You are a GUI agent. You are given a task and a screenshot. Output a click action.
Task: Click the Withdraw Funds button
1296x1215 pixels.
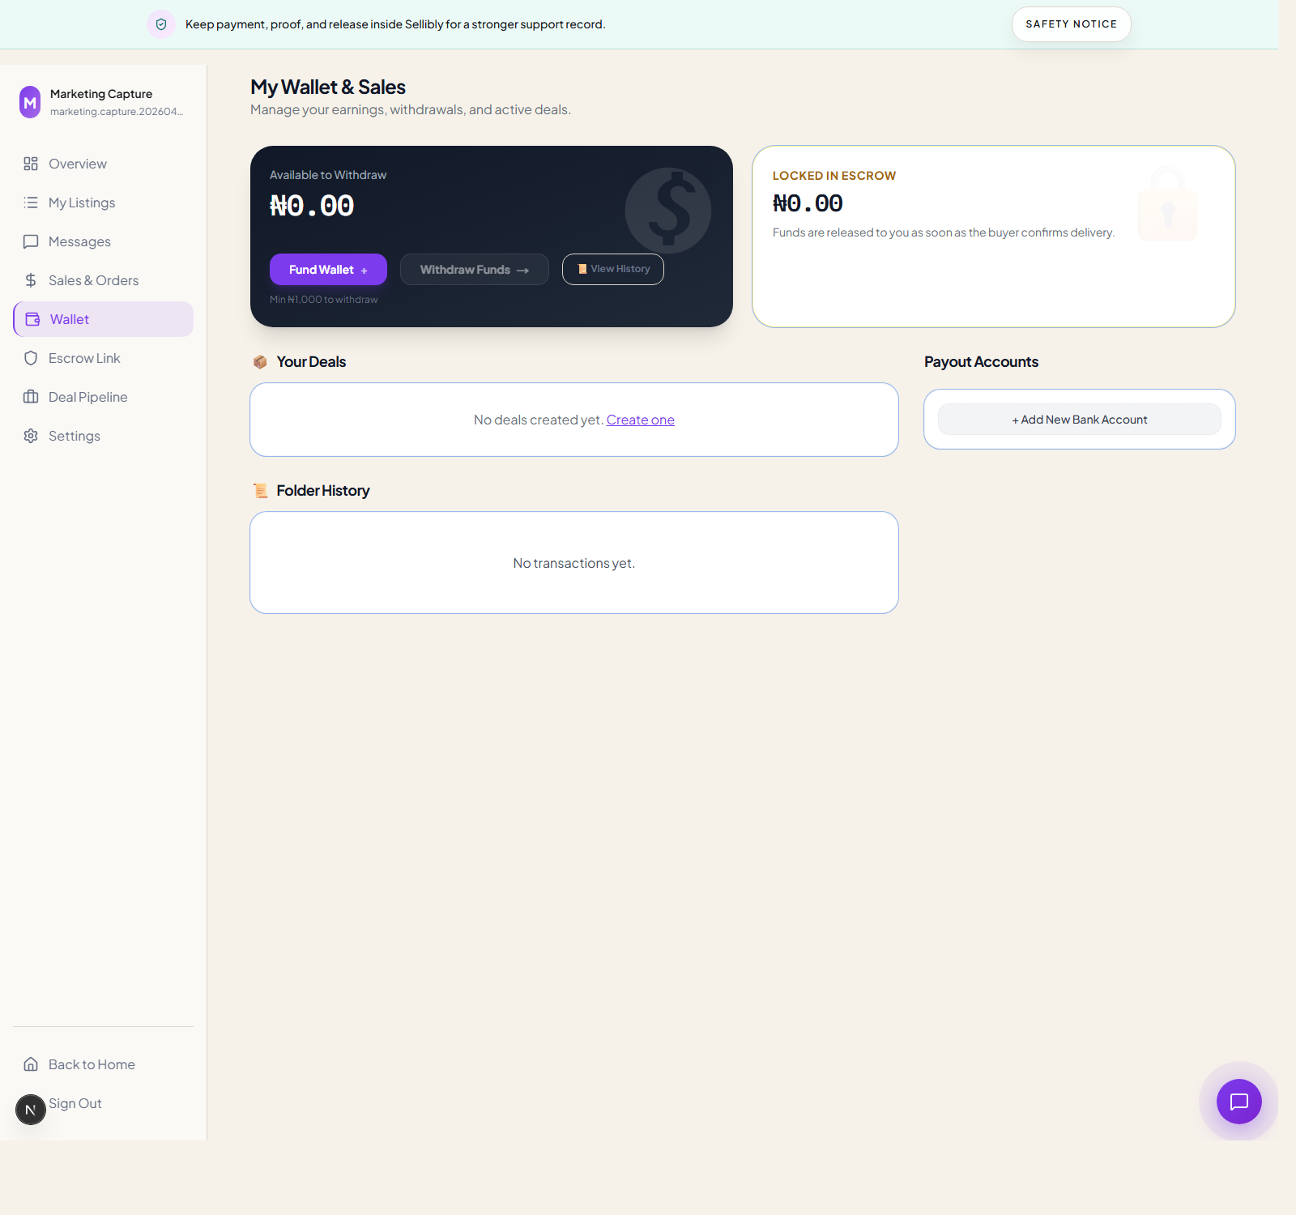click(475, 270)
